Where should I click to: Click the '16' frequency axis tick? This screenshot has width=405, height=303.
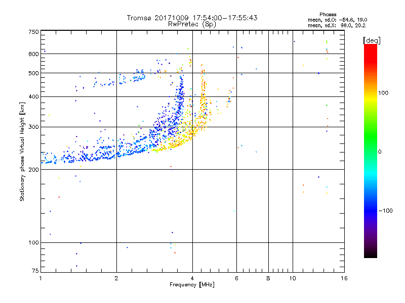coord(344,278)
